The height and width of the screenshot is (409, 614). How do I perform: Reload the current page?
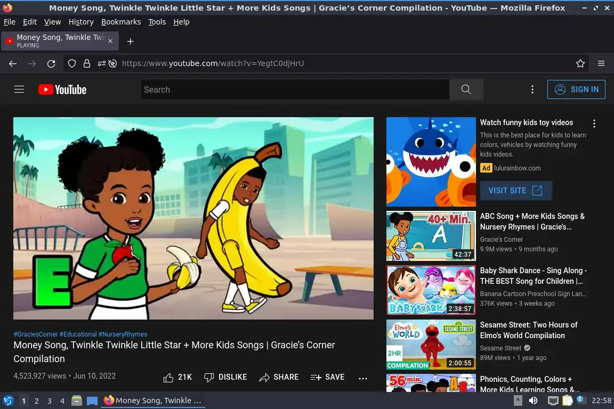click(51, 63)
